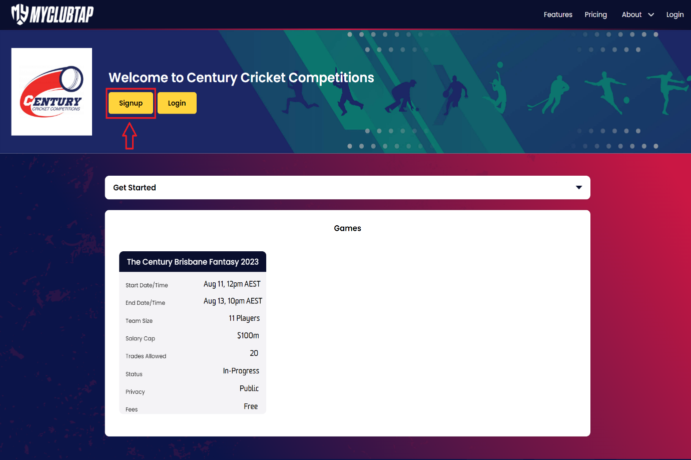Image resolution: width=691 pixels, height=460 pixels.
Task: Click the yellow Signup button
Action: click(131, 103)
